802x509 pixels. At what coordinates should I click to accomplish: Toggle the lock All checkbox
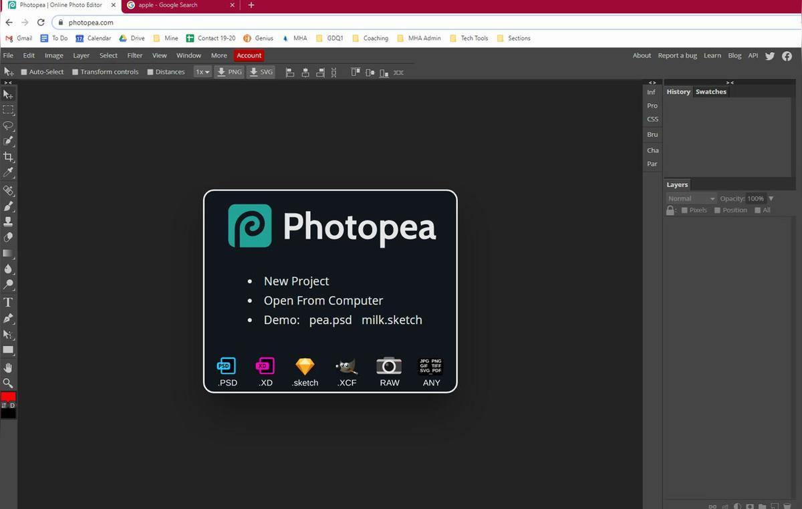click(x=757, y=210)
